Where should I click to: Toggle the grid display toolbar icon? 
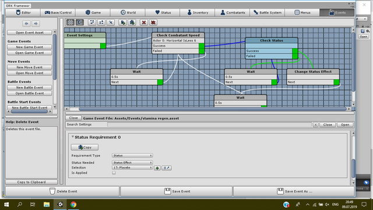click(71, 22)
